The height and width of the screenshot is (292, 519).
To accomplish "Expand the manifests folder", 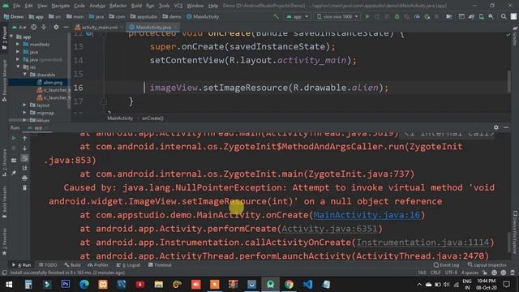I will (18, 44).
